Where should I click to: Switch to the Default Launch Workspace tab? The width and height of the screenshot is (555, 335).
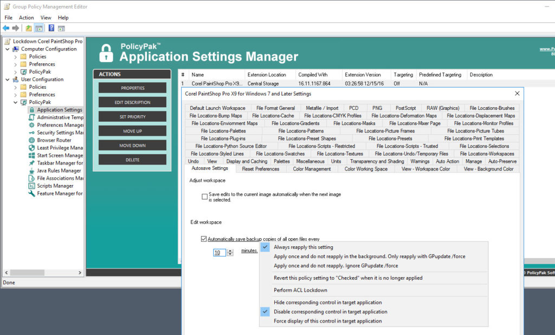tap(217, 108)
